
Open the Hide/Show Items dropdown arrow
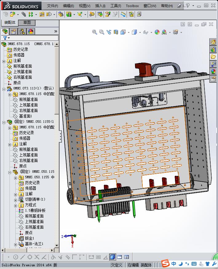point(151,32)
